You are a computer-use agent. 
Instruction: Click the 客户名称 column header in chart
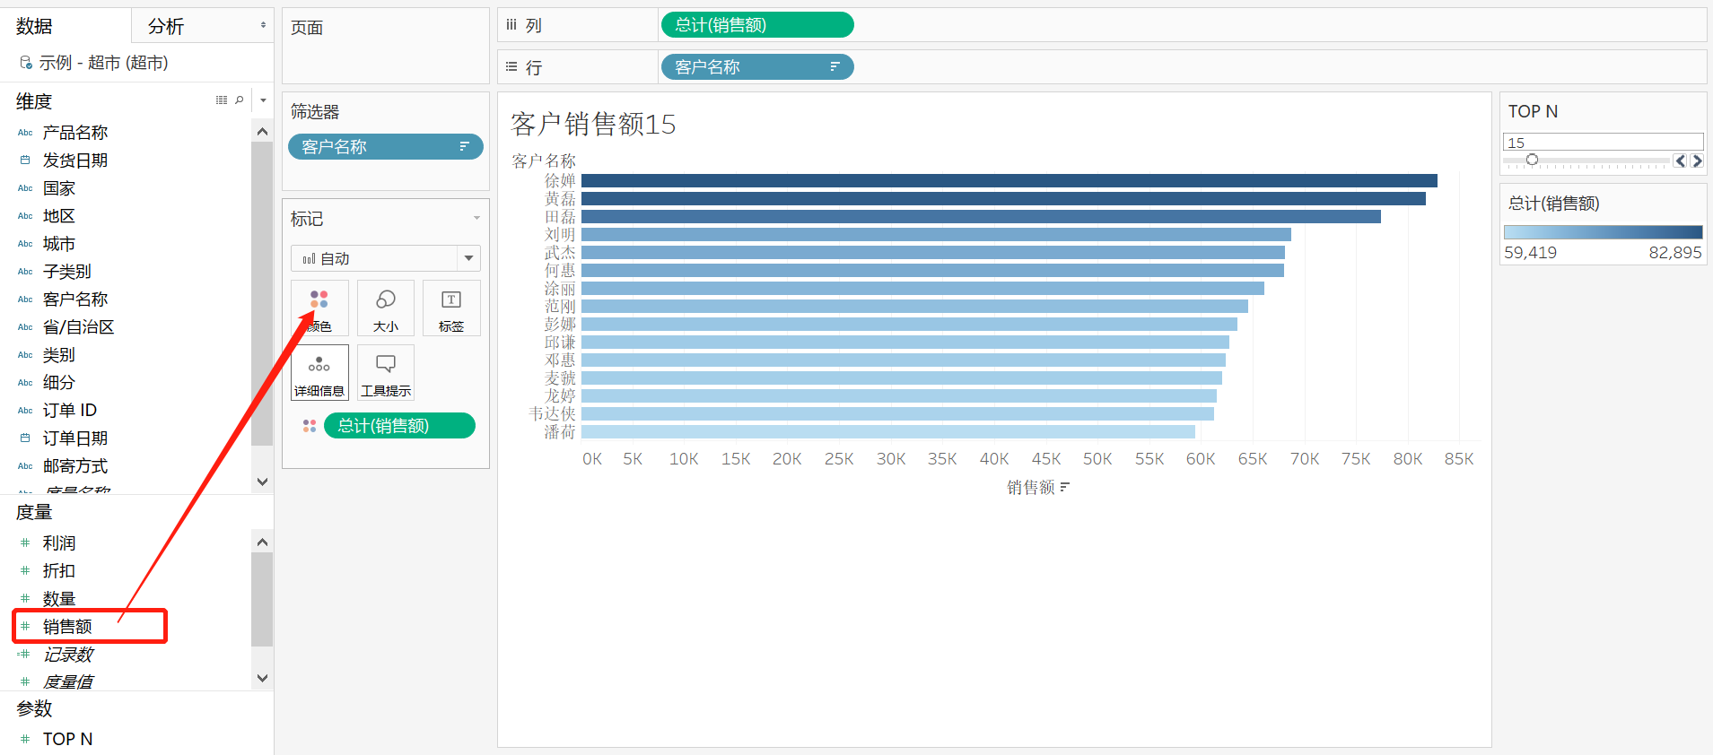pyautogui.click(x=544, y=161)
